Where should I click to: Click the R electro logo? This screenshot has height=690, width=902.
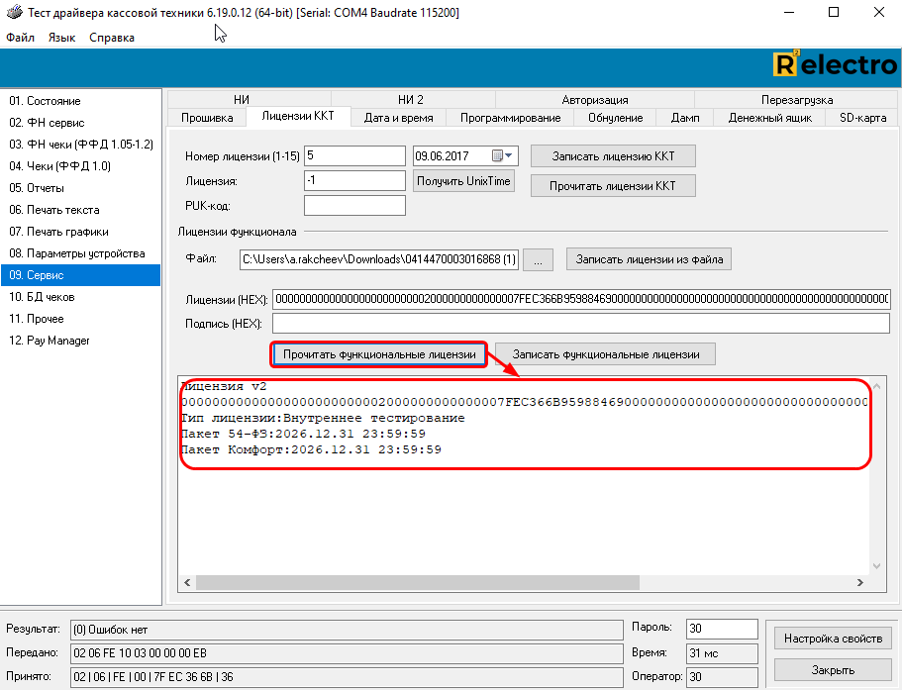coord(834,65)
